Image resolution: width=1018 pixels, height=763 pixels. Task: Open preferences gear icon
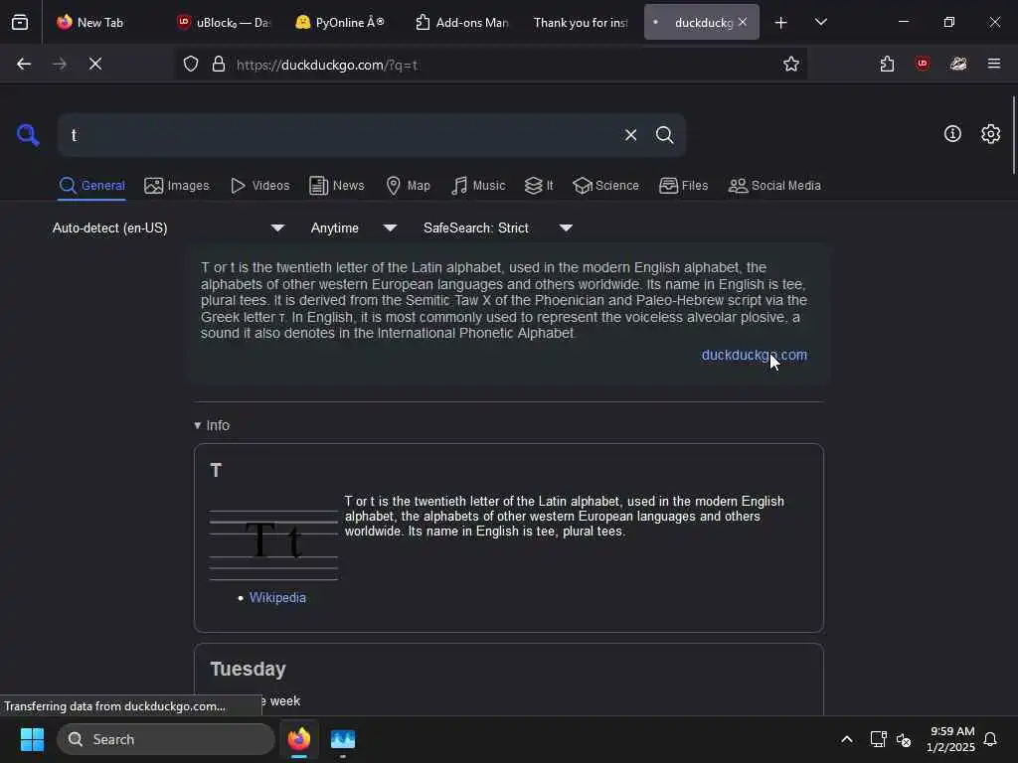click(x=990, y=134)
